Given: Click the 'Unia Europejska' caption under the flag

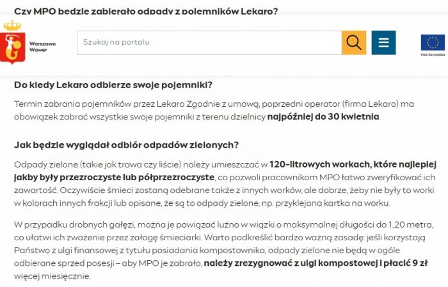Looking at the screenshot, I should (433, 56).
